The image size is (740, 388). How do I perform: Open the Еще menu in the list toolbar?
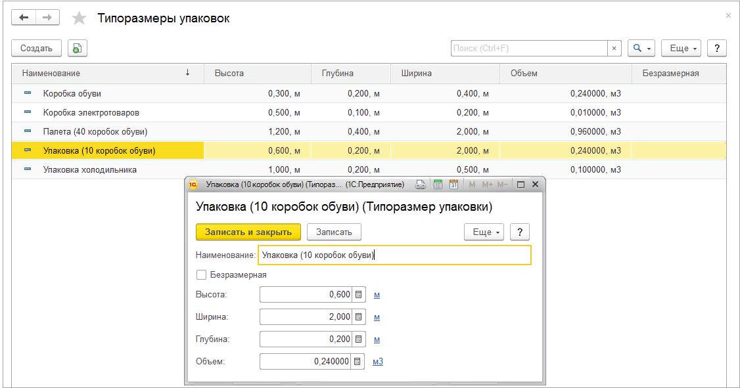click(681, 49)
